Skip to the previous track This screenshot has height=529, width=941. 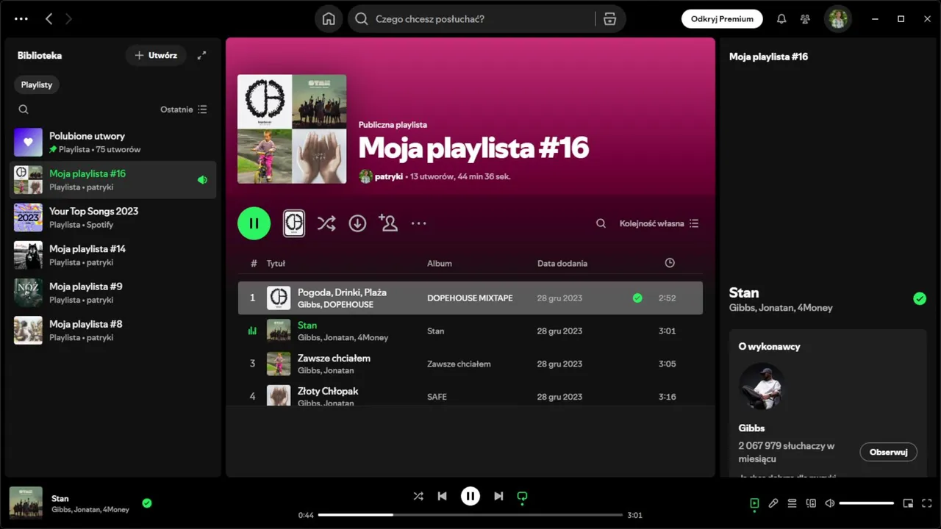(442, 496)
